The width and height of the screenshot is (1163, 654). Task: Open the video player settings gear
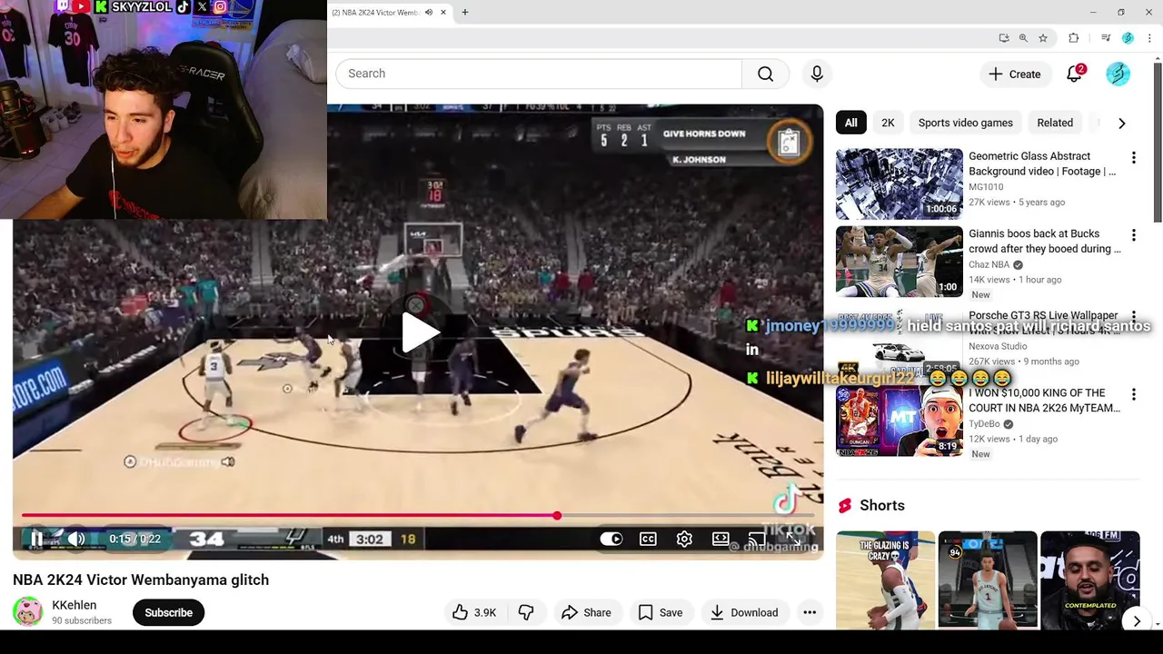click(x=684, y=539)
